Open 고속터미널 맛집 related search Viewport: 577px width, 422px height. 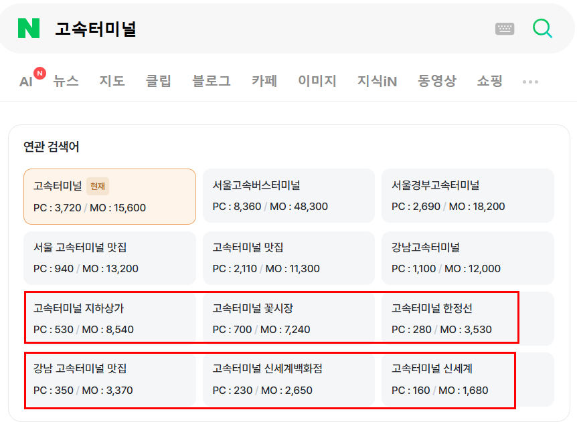point(288,258)
